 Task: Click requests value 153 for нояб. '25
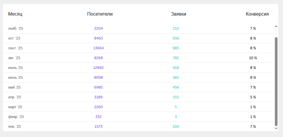tap(176, 29)
